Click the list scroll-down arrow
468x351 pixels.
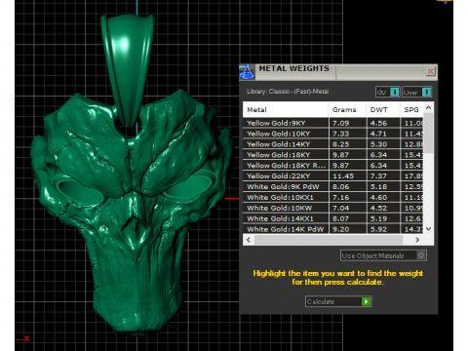[x=428, y=229]
